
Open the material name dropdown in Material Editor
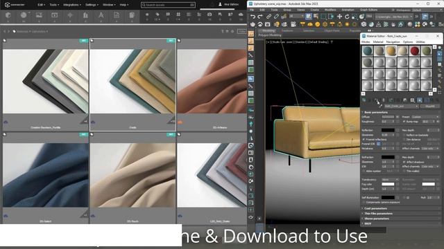click(x=401, y=107)
